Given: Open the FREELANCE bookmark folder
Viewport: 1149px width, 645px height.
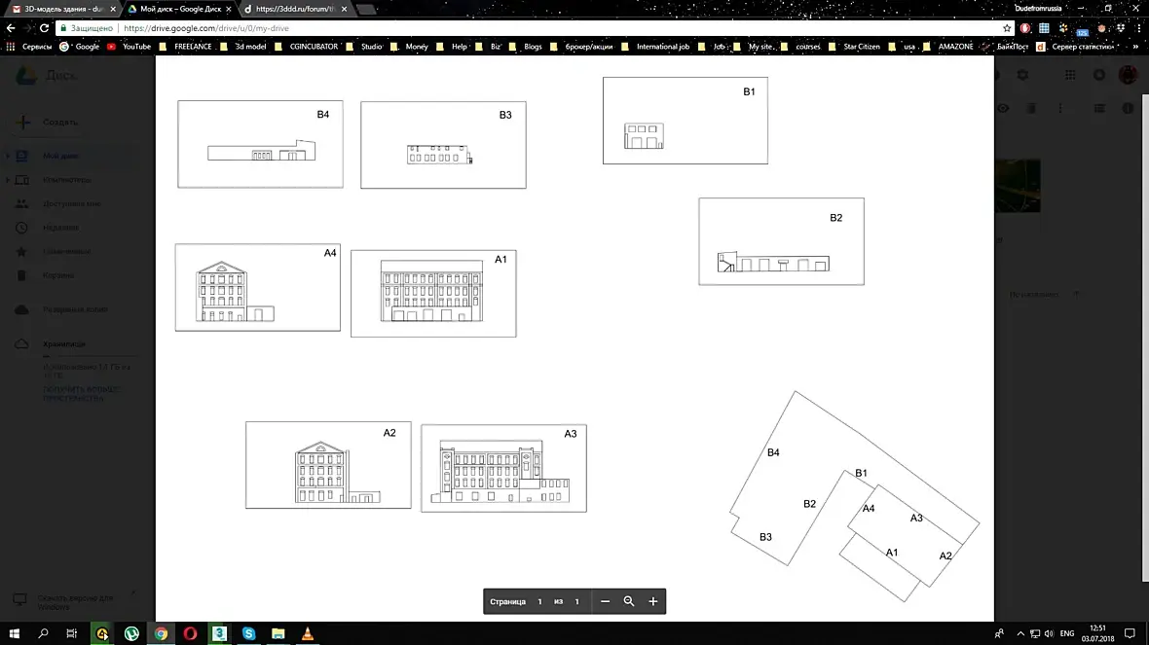Looking at the screenshot, I should [185, 46].
